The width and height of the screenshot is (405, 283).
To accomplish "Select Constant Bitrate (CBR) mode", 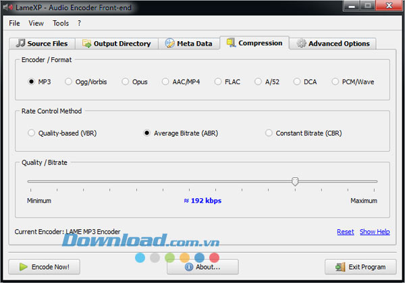I will coord(269,133).
